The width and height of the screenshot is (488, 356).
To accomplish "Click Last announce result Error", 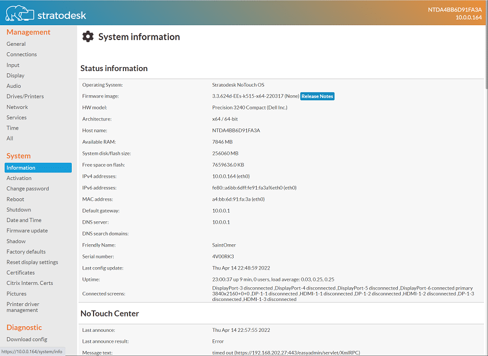I will (218, 342).
